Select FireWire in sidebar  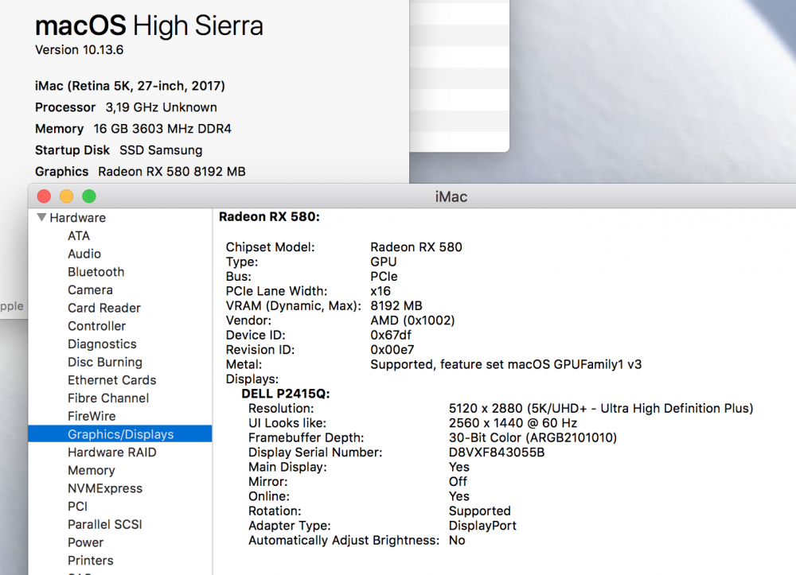click(92, 416)
